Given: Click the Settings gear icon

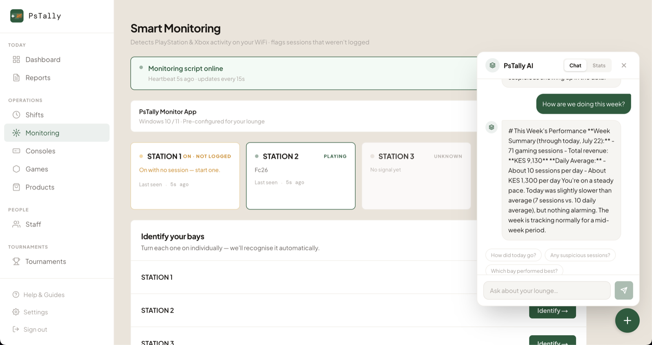Looking at the screenshot, I should [x=16, y=312].
